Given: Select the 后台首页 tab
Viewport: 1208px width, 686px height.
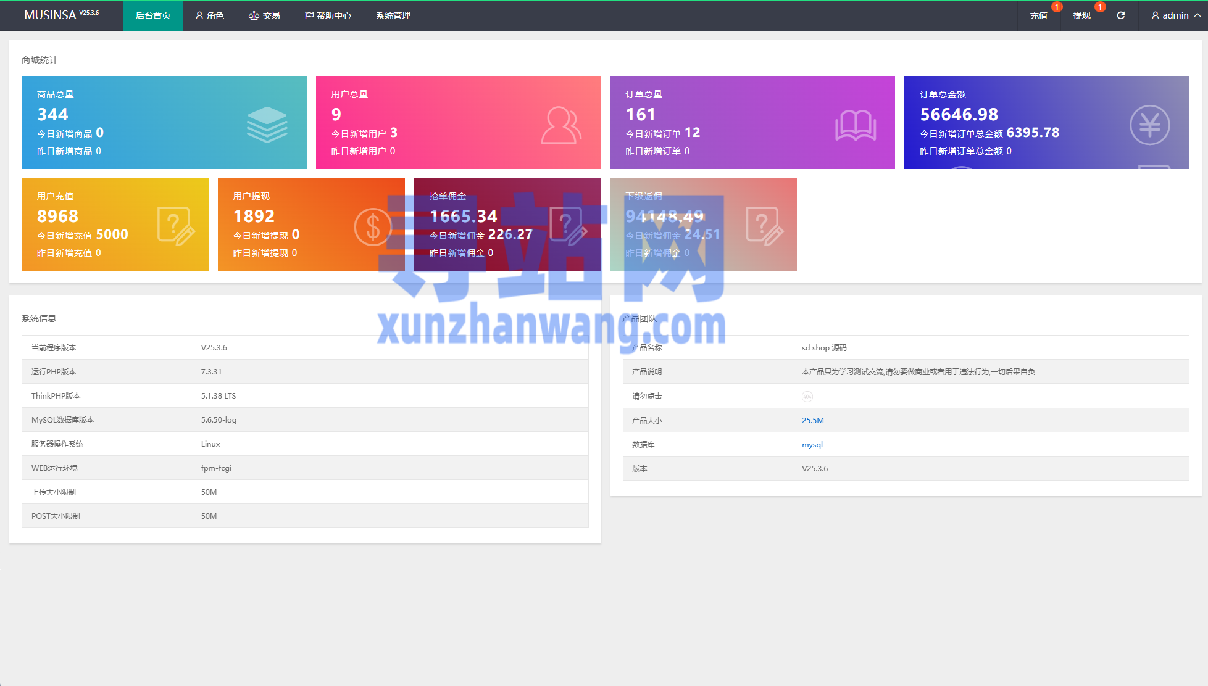Looking at the screenshot, I should coord(153,15).
